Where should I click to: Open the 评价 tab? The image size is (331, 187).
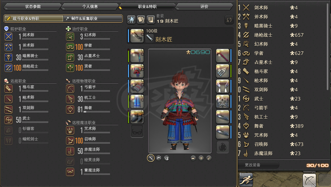tap(204, 7)
